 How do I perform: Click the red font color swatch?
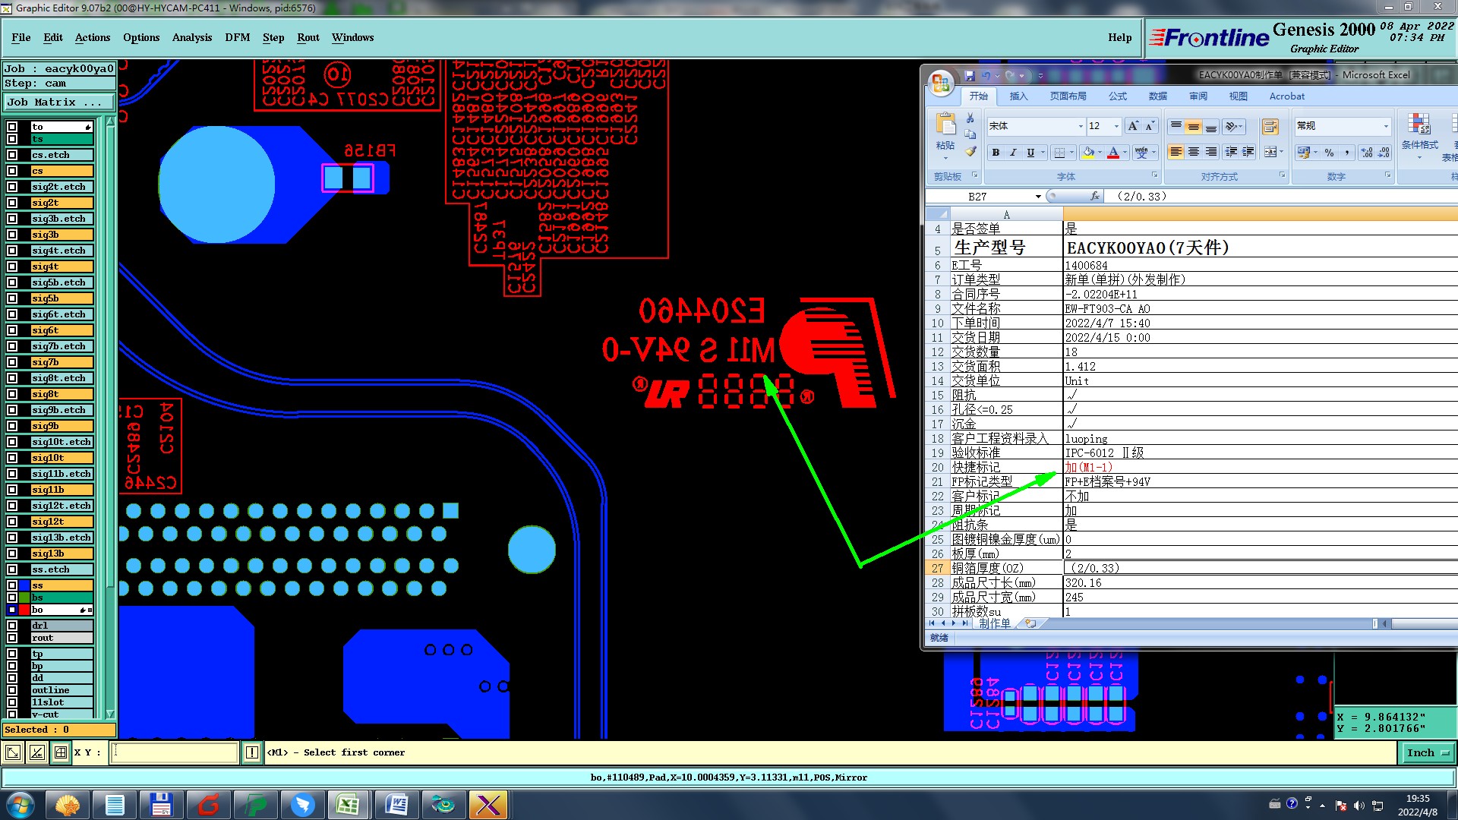pyautogui.click(x=1112, y=153)
